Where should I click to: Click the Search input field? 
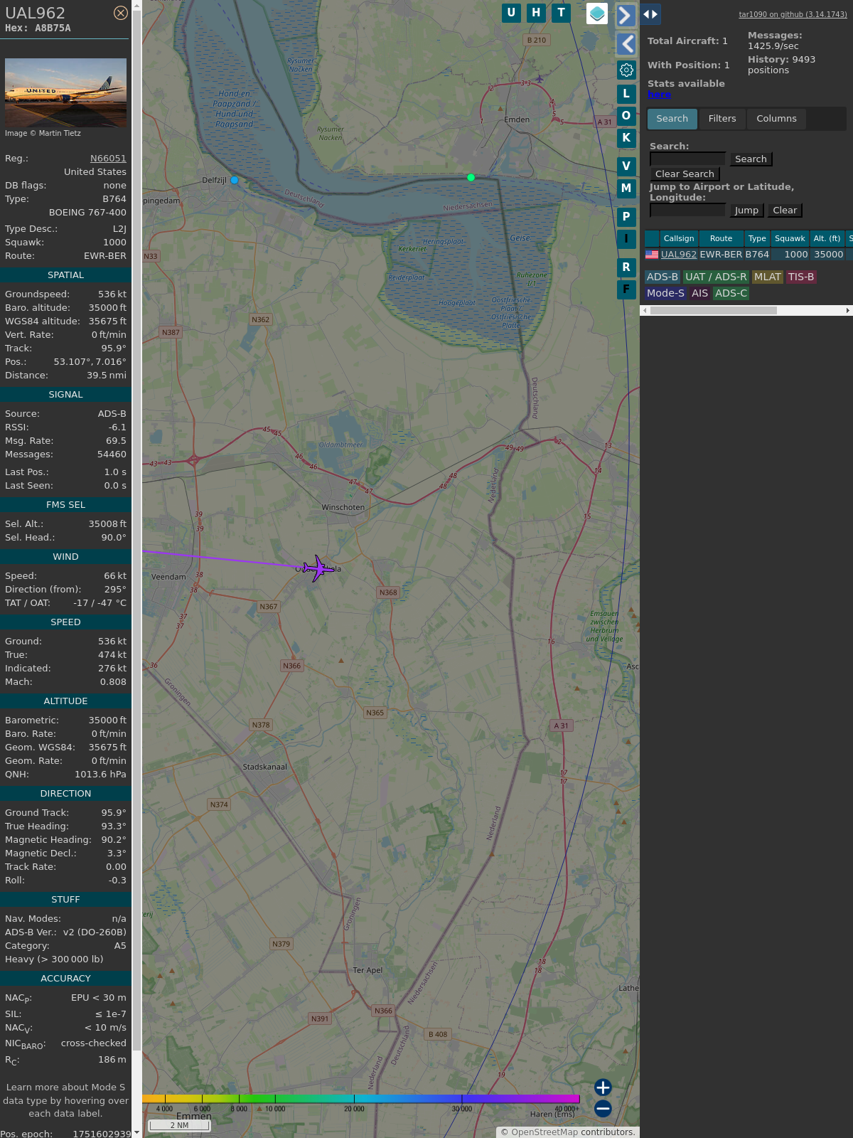[x=687, y=159]
